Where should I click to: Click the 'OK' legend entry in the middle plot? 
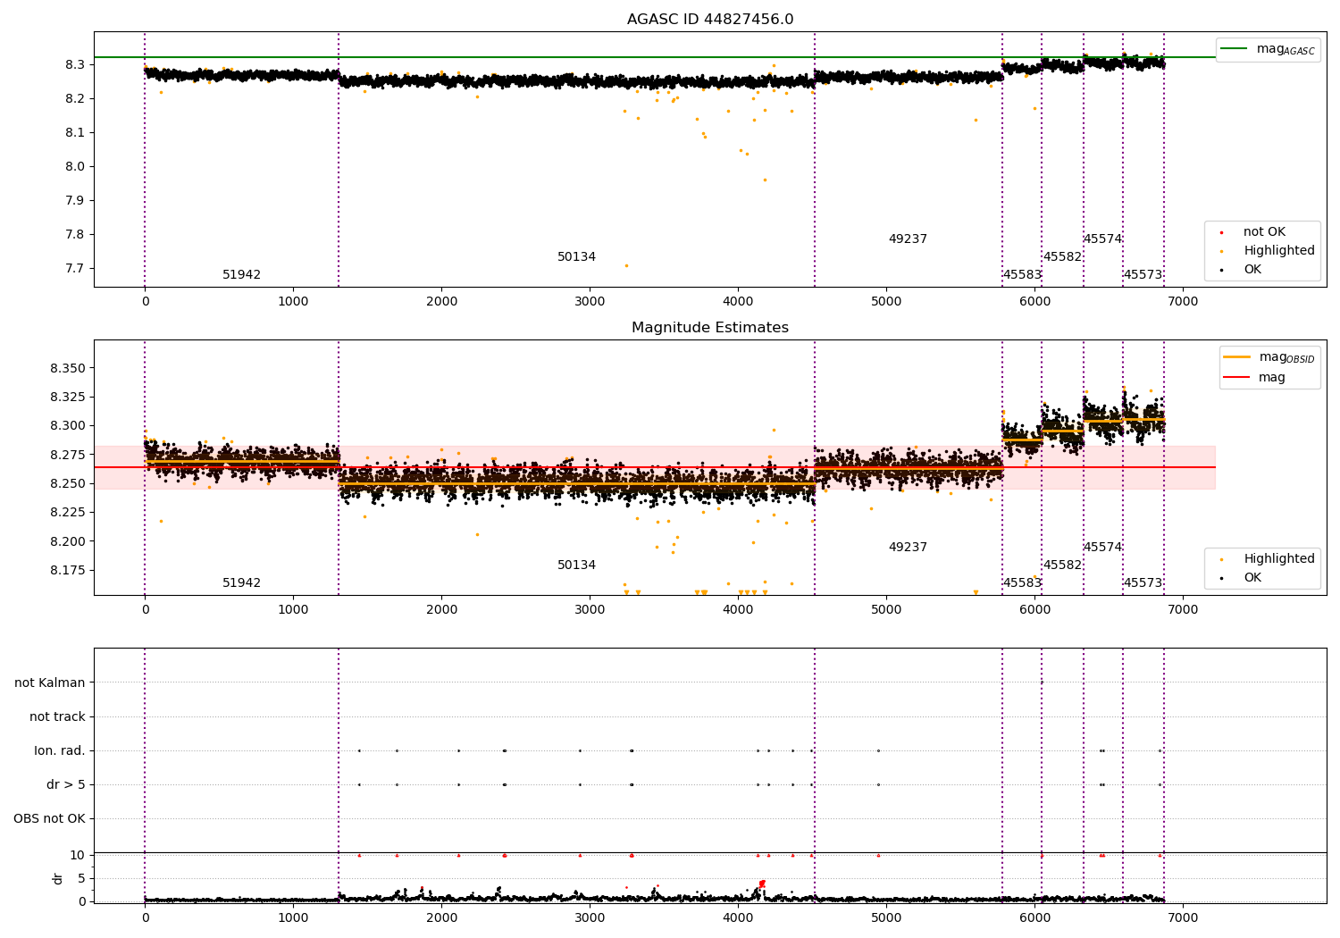click(1242, 578)
